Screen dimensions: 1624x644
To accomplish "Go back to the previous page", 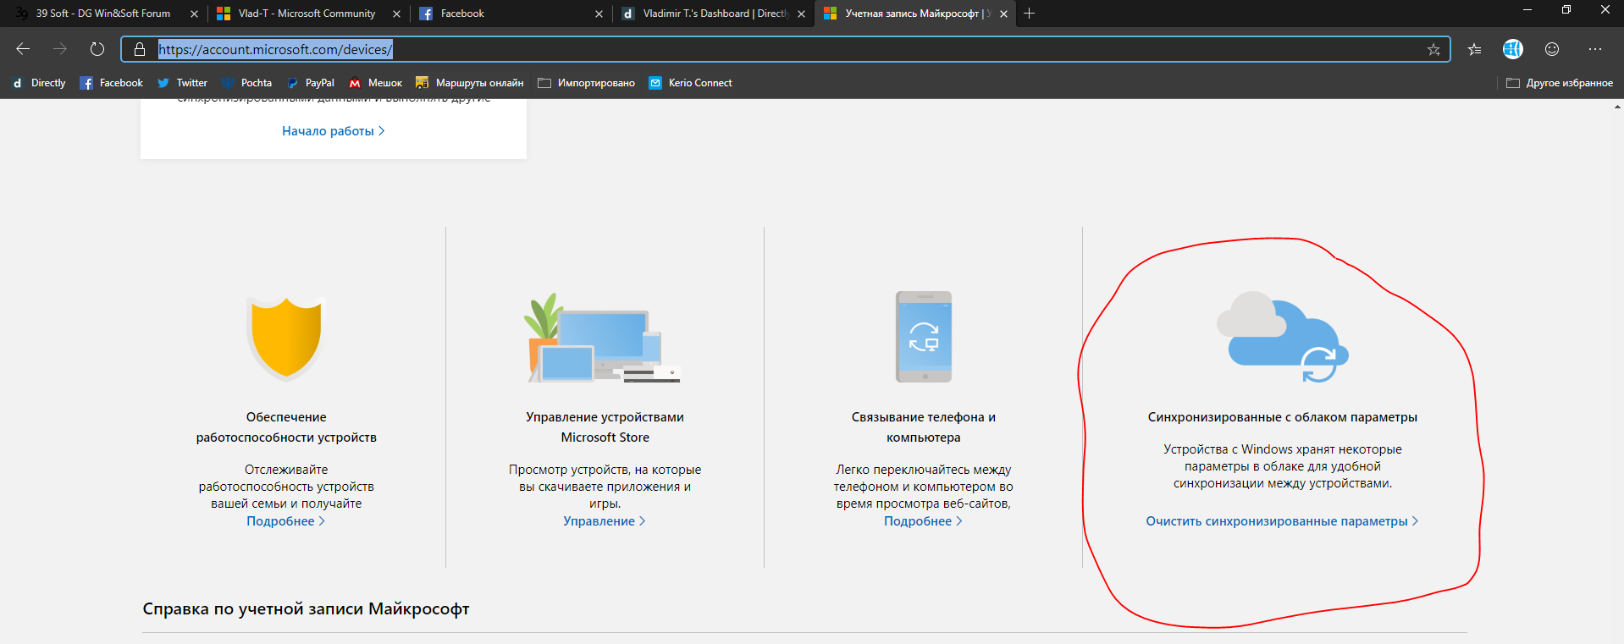I will pyautogui.click(x=23, y=49).
